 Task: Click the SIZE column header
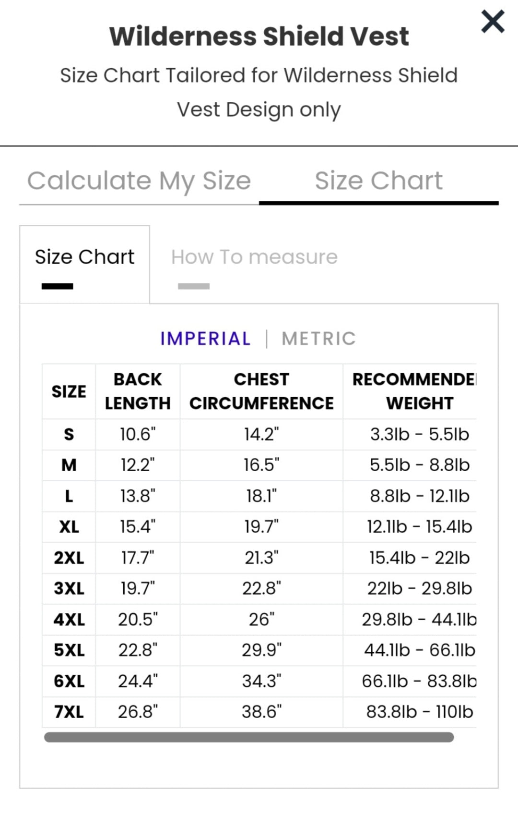(69, 391)
